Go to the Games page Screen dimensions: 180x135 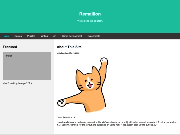point(18,36)
